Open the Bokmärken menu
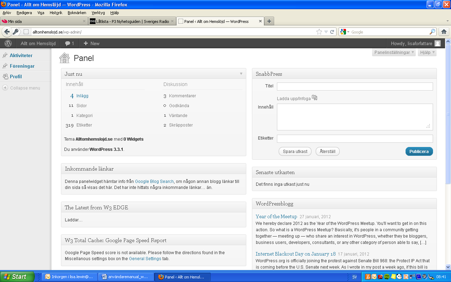Image resolution: width=451 pixels, height=282 pixels. point(77,13)
